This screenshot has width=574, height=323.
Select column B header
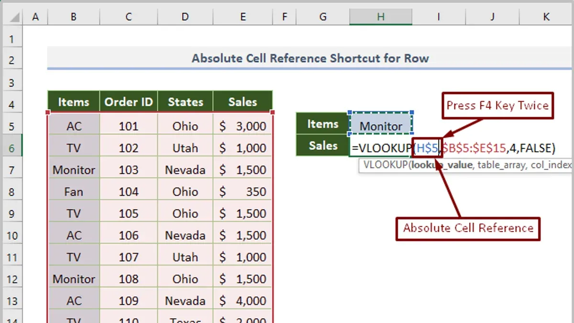click(x=73, y=17)
